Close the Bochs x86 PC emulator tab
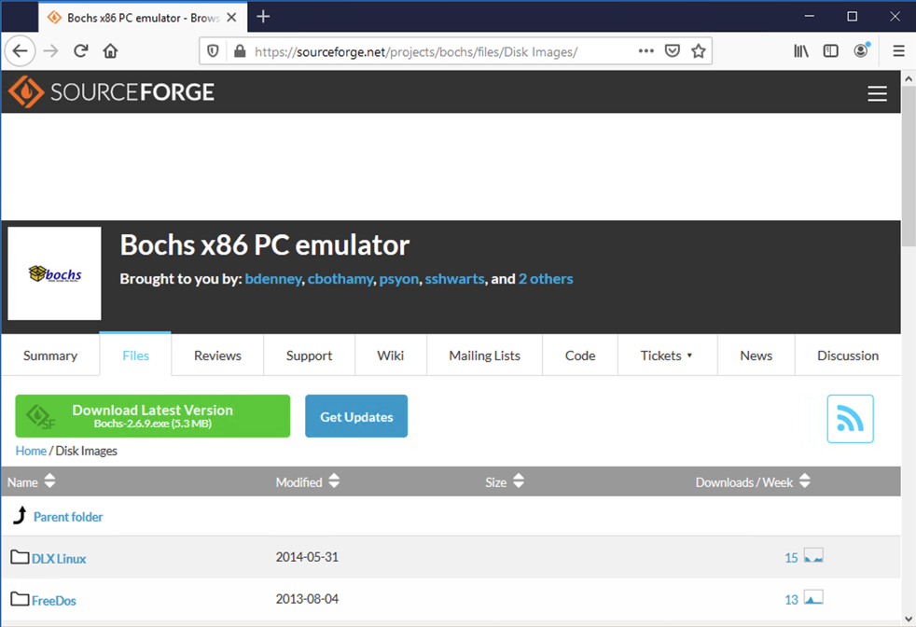The image size is (916, 627). [x=232, y=18]
